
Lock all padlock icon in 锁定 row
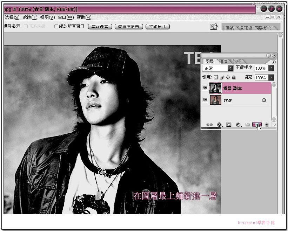(234, 77)
